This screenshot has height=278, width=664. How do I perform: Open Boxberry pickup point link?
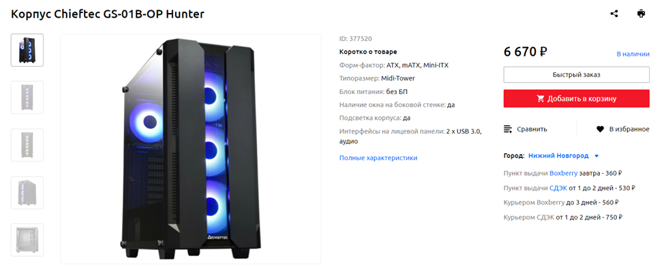[563, 173]
